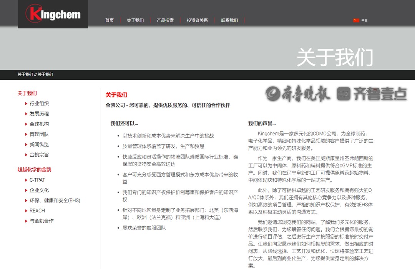Image resolution: width=415 pixels, height=269 pixels.
Task: Open 首页 in the top navigation
Action: (x=110, y=20)
